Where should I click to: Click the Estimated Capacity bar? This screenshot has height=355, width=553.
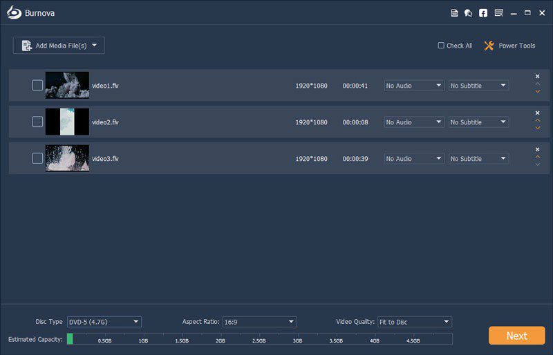[x=259, y=339]
